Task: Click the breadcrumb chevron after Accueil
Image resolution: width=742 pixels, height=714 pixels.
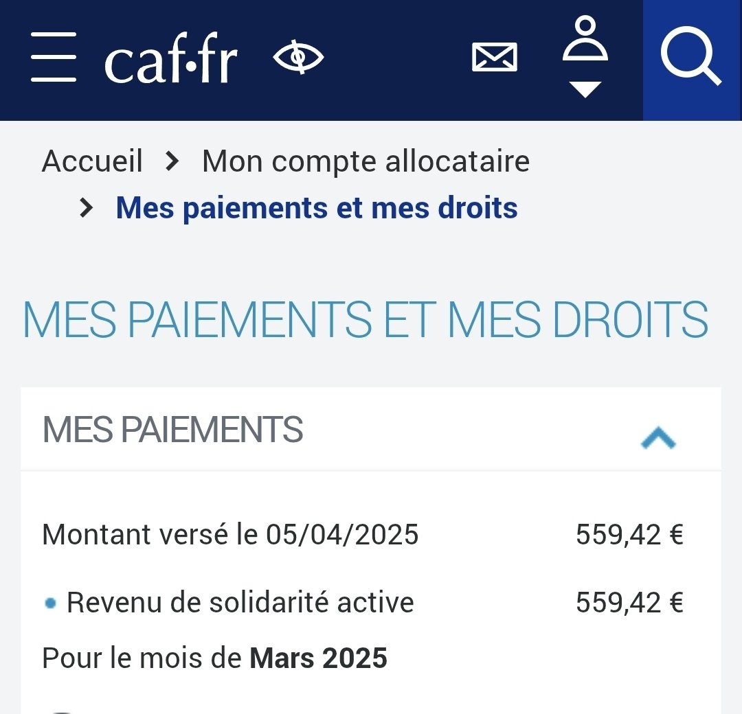Action: click(172, 162)
